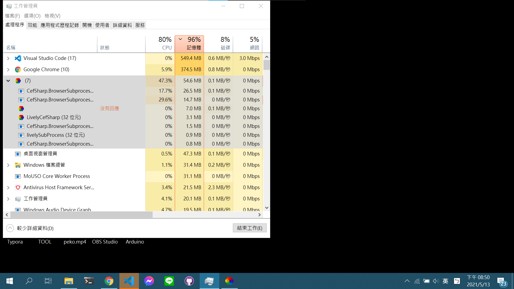Expand the Google Chrome process group

pos(8,70)
